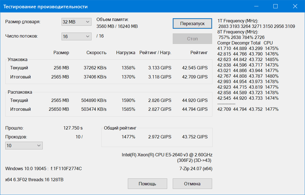
Task: Click the greyed-out Стоп button
Action: 192,39
